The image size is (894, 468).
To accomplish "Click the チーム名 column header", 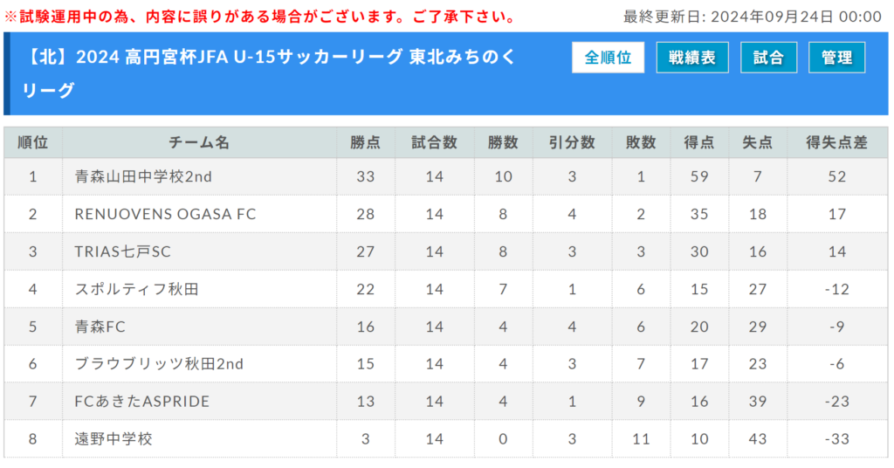I will 199,142.
